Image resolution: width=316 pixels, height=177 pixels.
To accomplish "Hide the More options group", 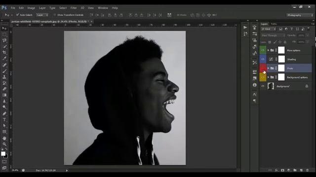I will click(263, 50).
